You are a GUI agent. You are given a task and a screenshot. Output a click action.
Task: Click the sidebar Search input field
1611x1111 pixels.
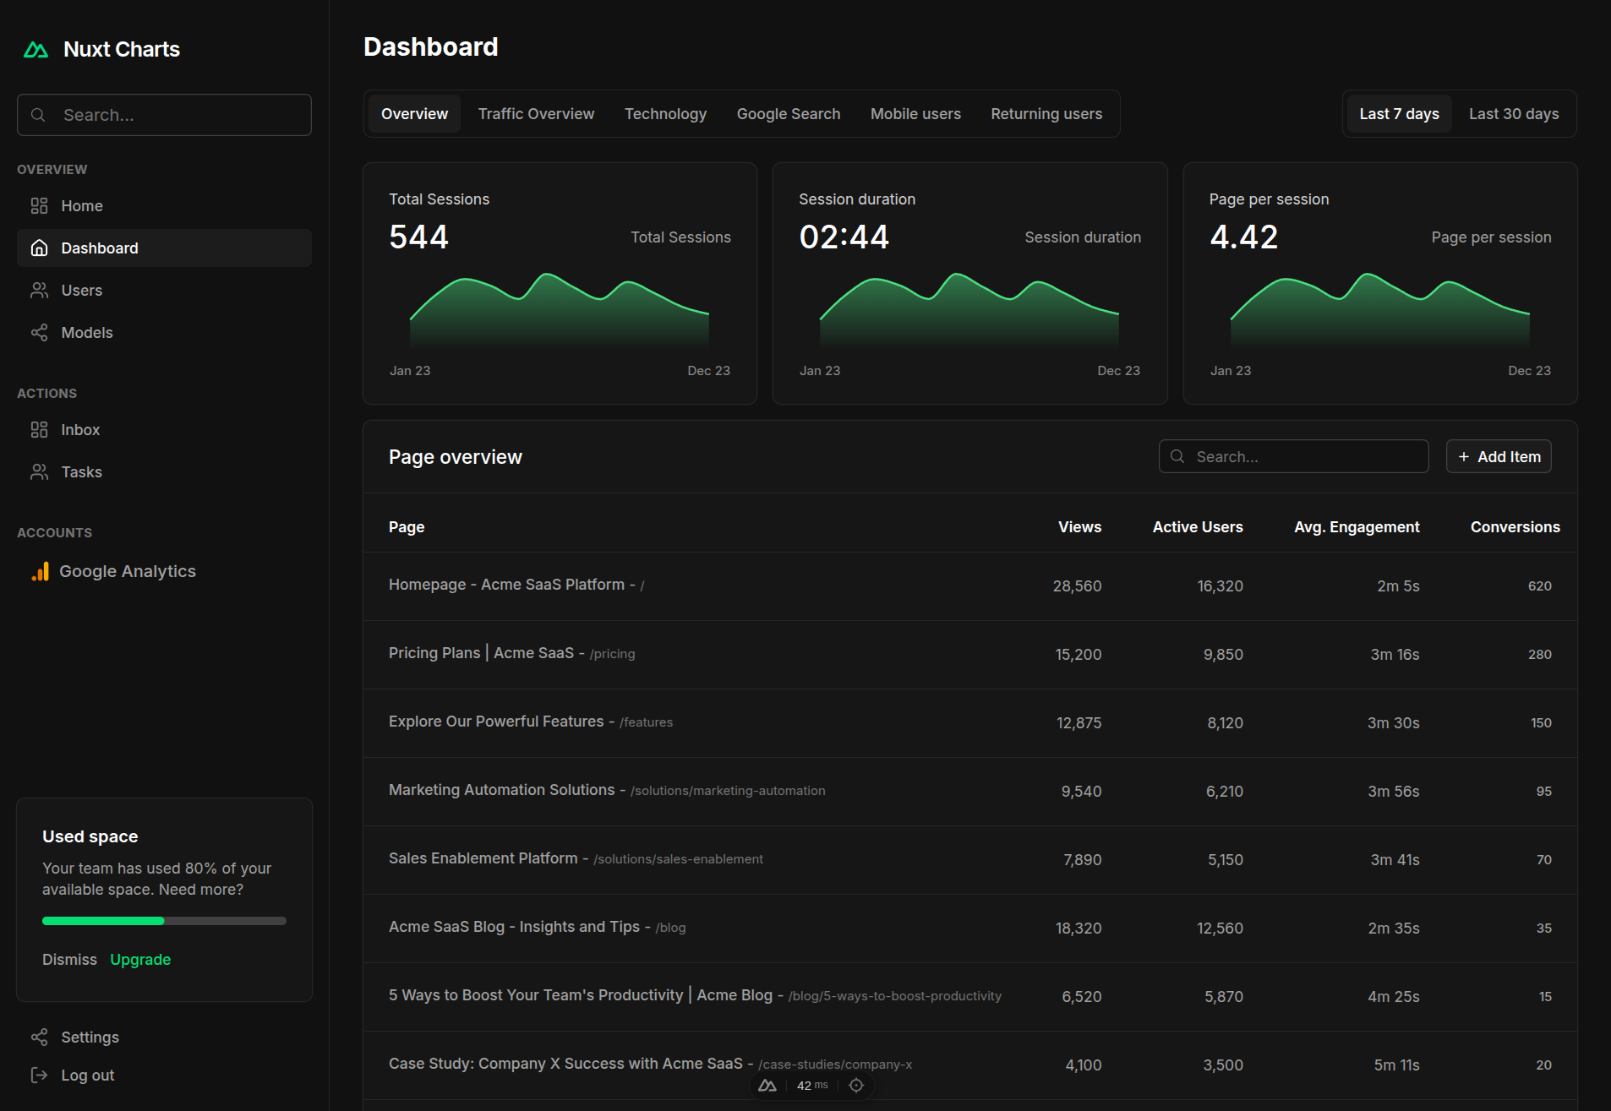(x=164, y=115)
